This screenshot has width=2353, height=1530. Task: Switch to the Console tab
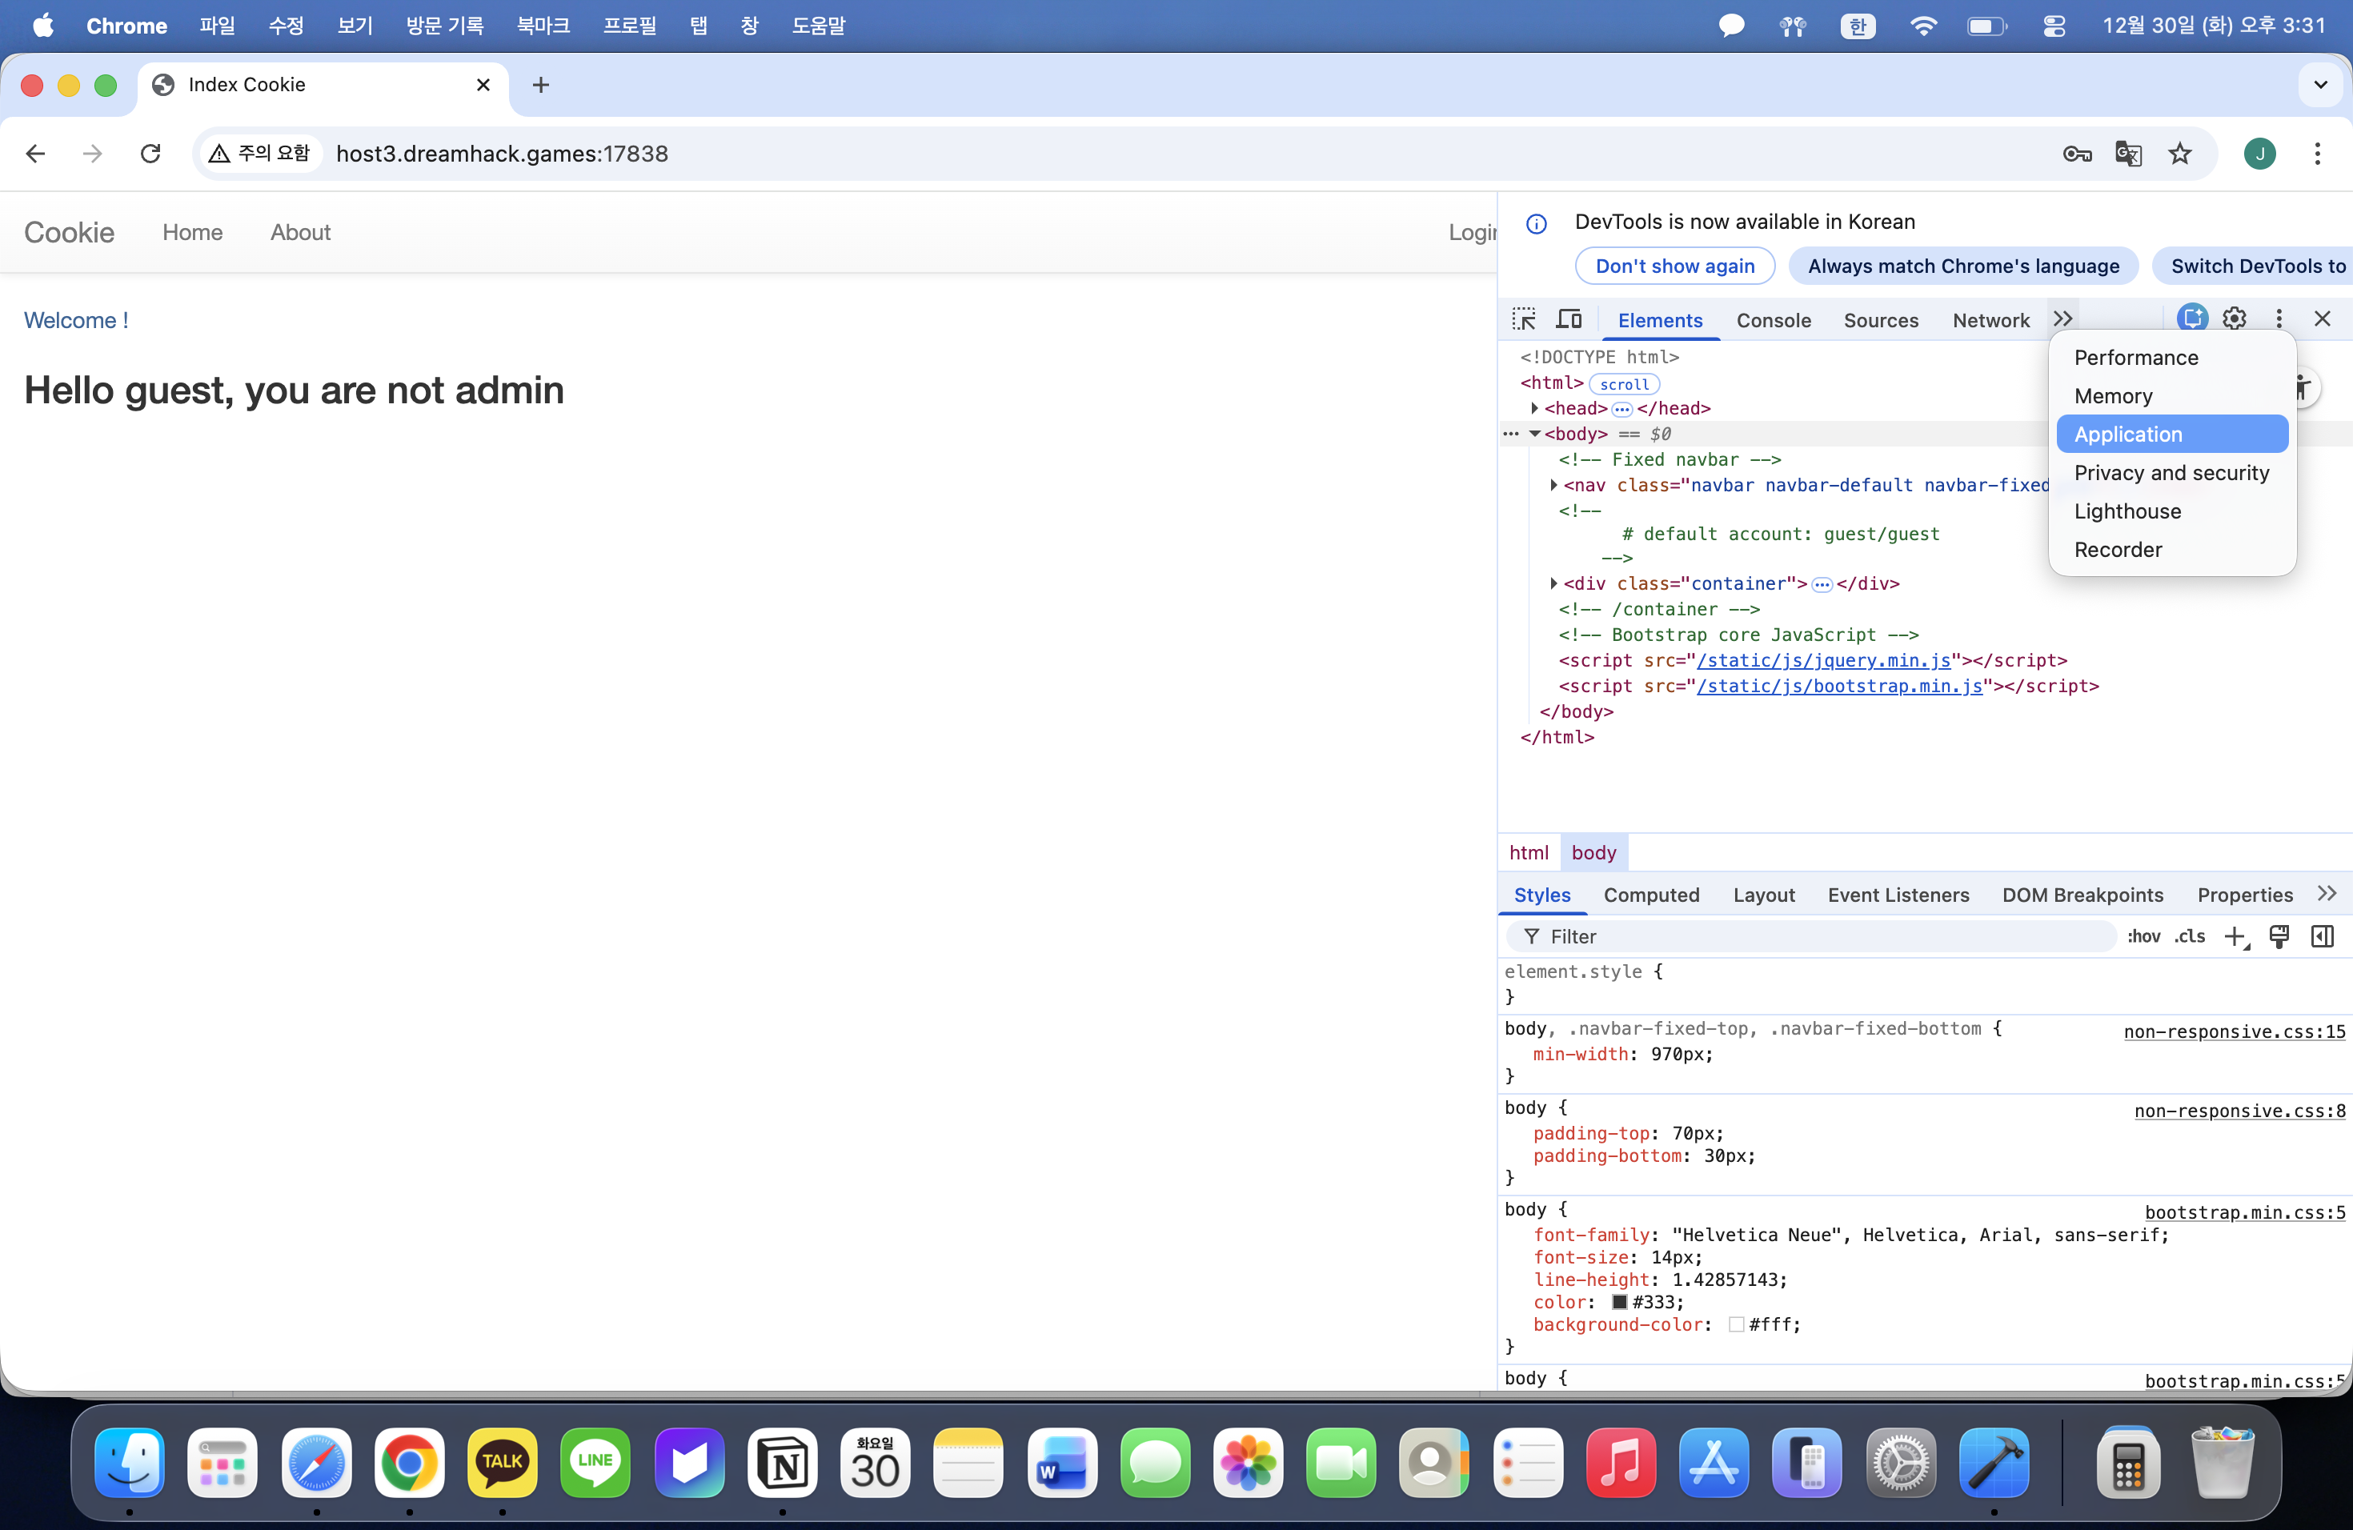click(1774, 320)
